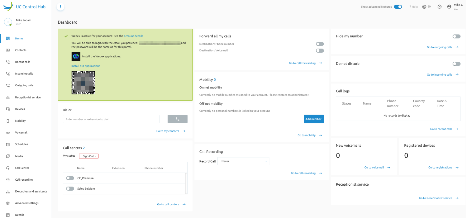
Task: Click the back arrow next to Mike Jodain
Action: coord(8,22)
